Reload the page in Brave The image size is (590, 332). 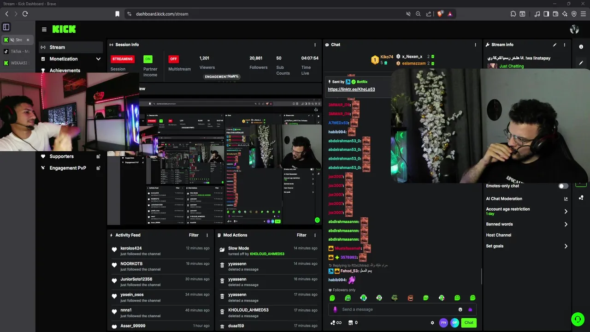click(25, 14)
